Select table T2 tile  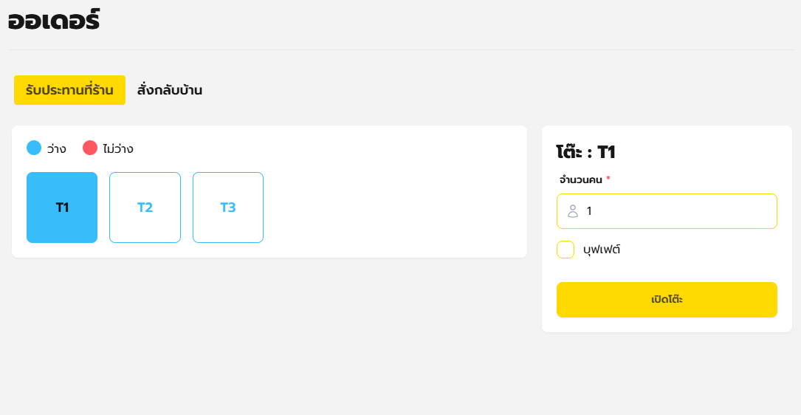pos(145,207)
